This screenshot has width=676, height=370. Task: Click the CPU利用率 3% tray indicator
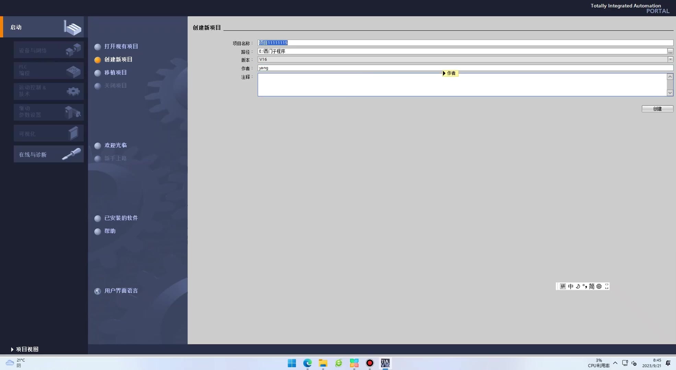coord(599,363)
